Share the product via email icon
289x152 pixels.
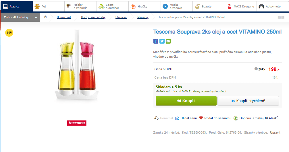pyautogui.click(x=168, y=41)
